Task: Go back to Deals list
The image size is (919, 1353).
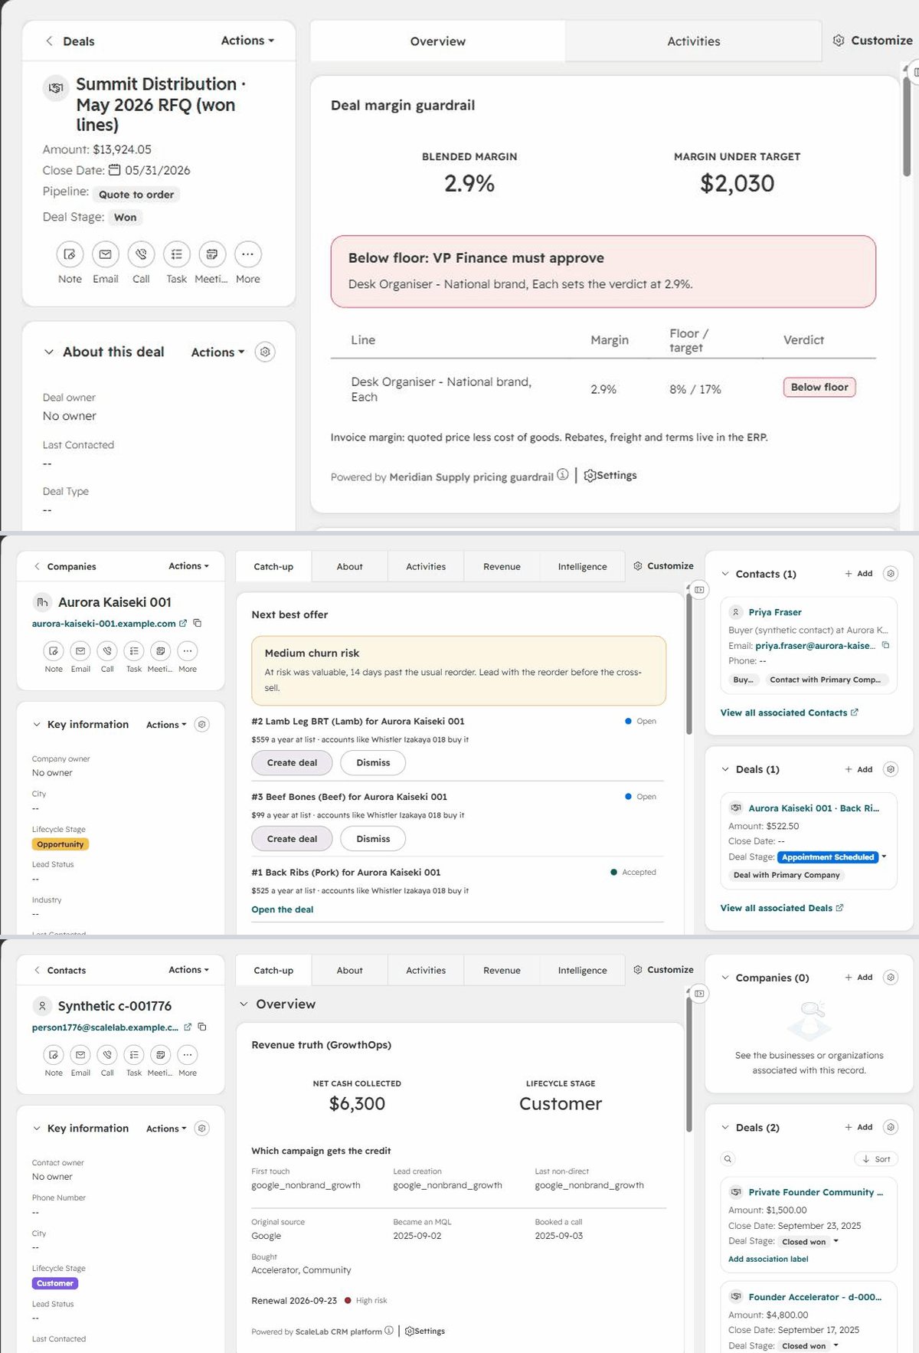Action: pyautogui.click(x=70, y=41)
